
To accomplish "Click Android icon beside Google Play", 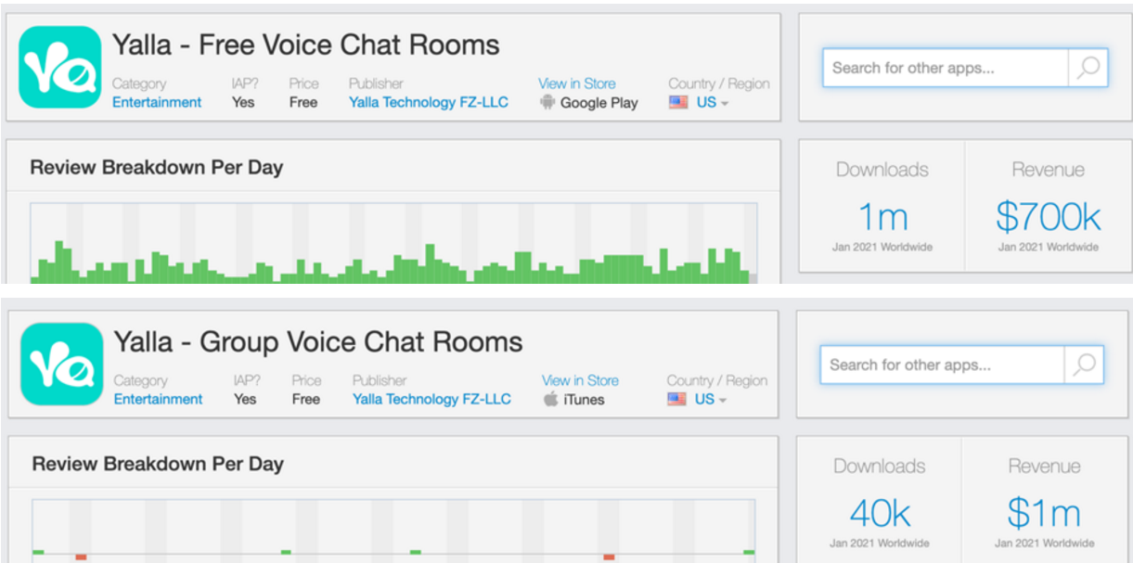I will pos(547,103).
